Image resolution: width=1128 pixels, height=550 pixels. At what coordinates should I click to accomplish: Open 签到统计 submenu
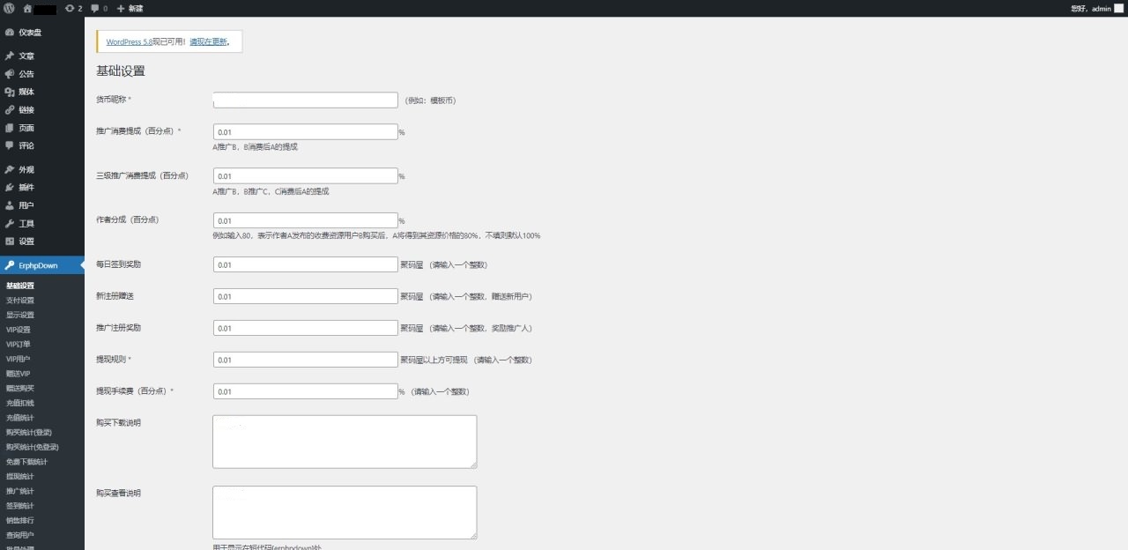point(20,506)
